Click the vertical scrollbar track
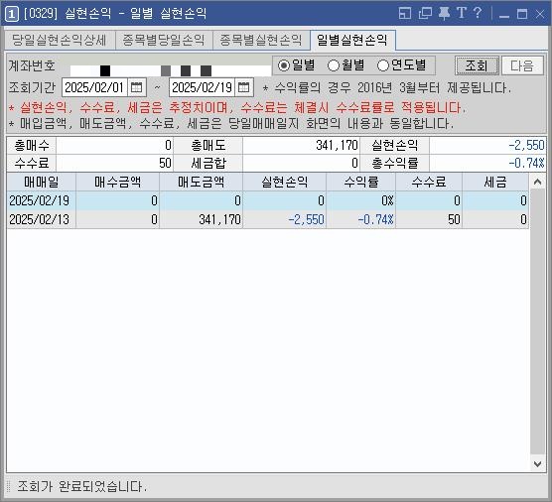 click(x=537, y=322)
